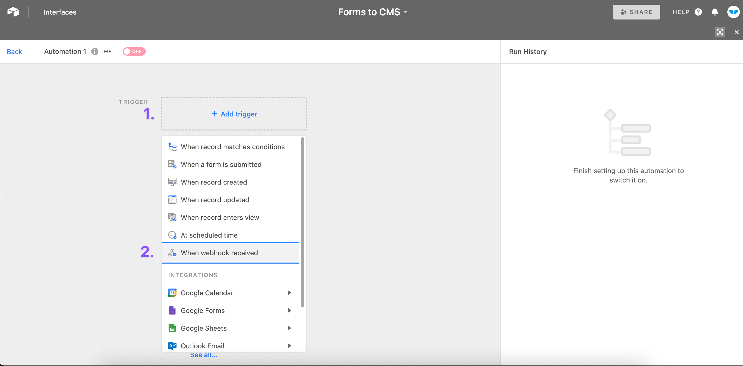This screenshot has height=366, width=743.
Task: Open the ellipsis menu beside Automation 1
Action: tap(107, 51)
